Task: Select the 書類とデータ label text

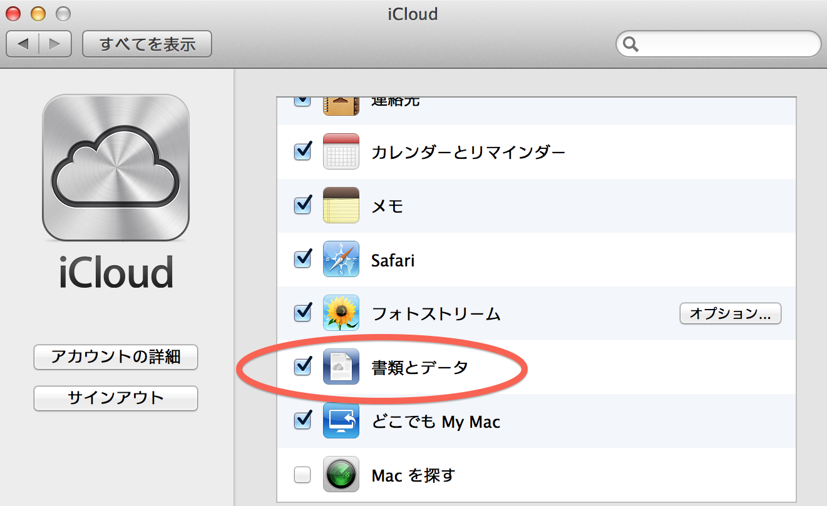Action: point(419,367)
